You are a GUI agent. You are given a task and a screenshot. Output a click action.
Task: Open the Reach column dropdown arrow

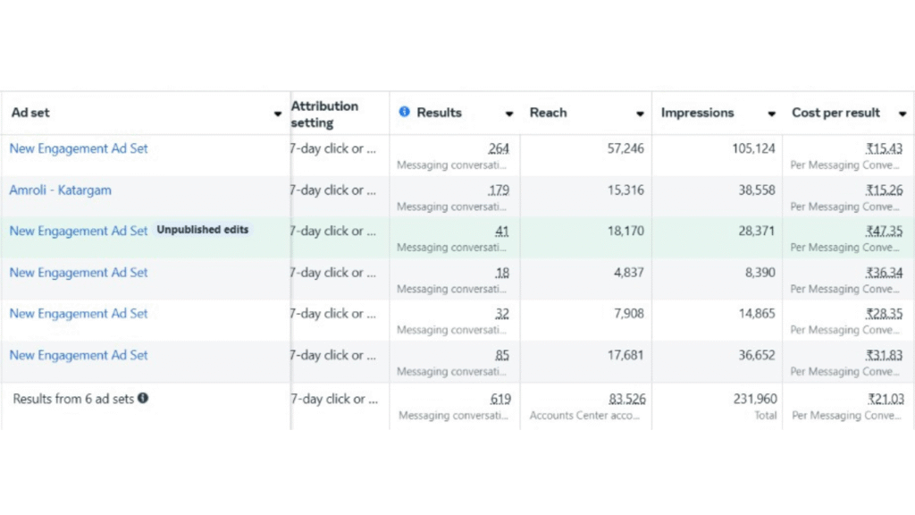click(x=640, y=114)
